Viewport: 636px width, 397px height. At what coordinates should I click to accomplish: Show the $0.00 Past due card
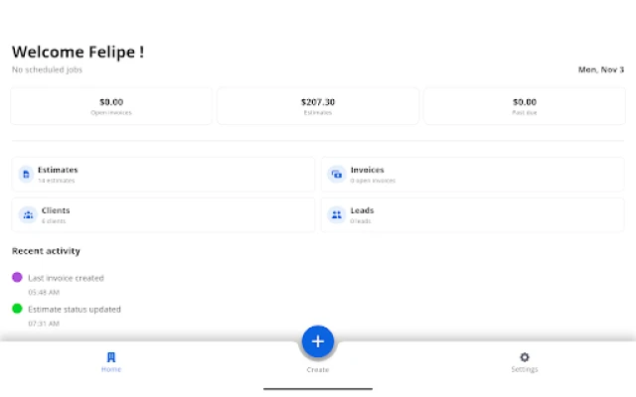click(525, 106)
